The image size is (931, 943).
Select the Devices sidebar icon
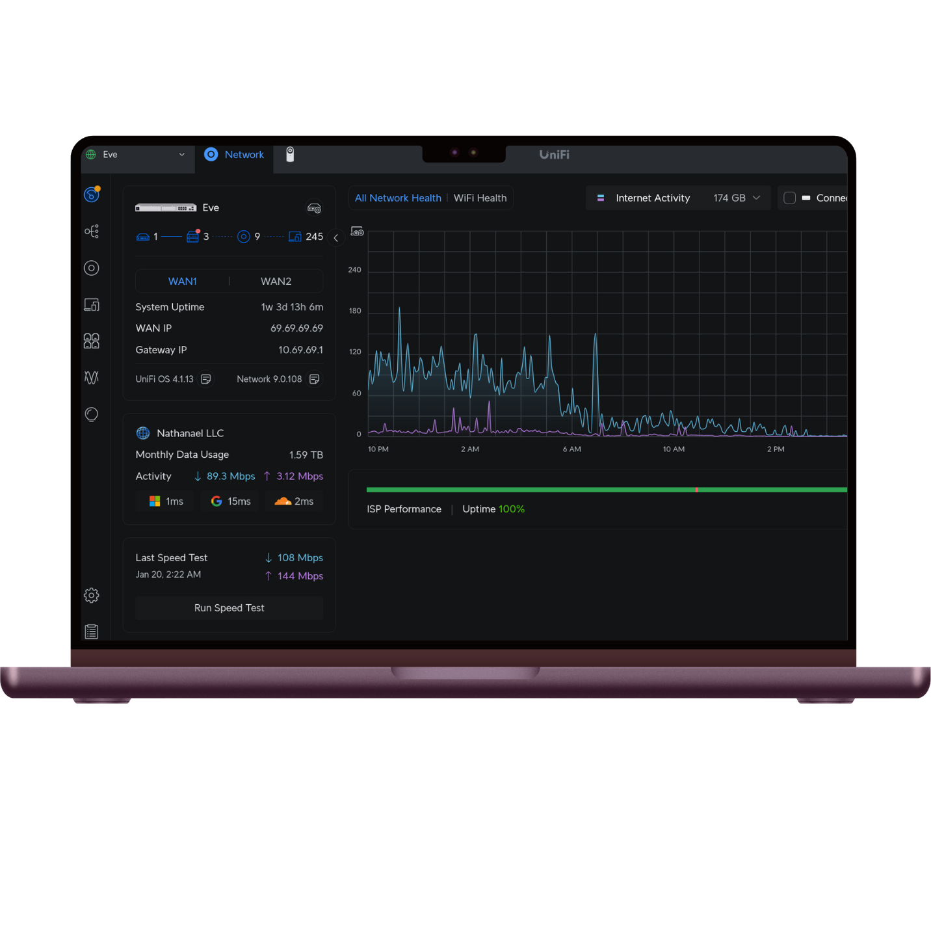click(91, 268)
